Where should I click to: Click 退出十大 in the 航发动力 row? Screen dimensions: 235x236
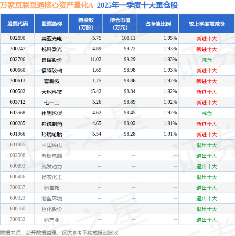[206, 167]
